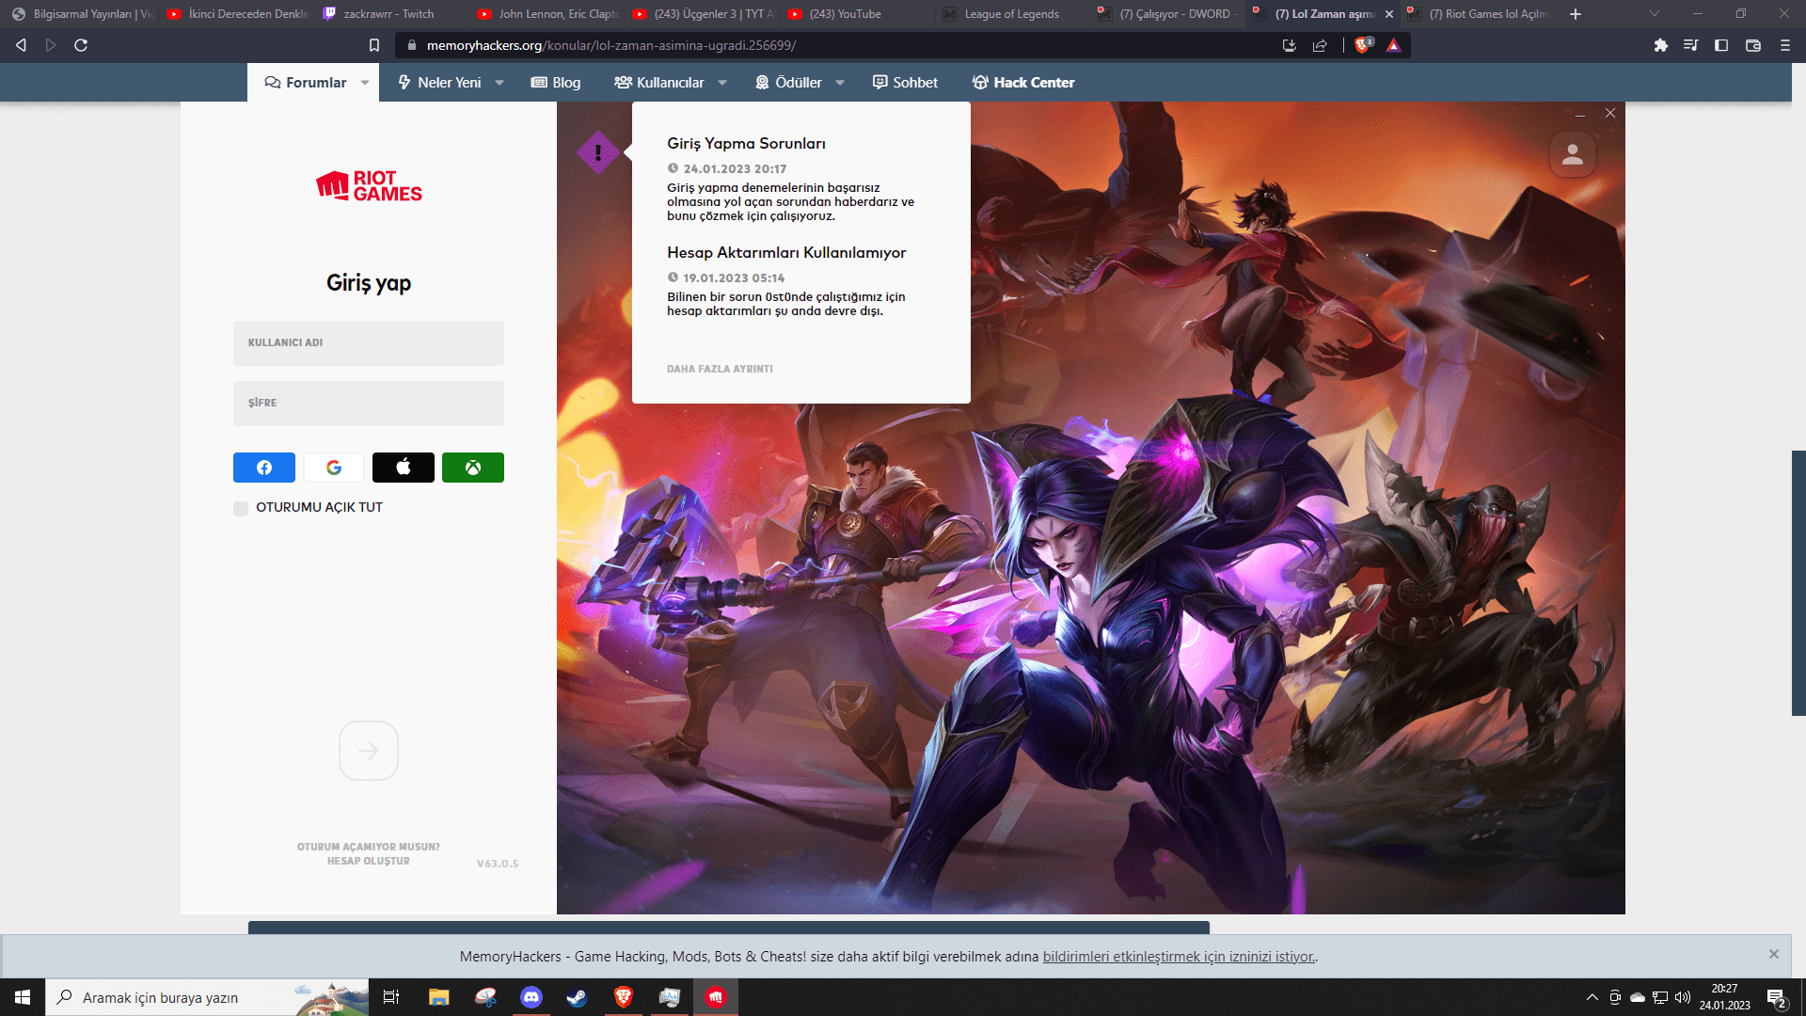
Task: Click the share icon in the address bar
Action: [x=1320, y=45]
